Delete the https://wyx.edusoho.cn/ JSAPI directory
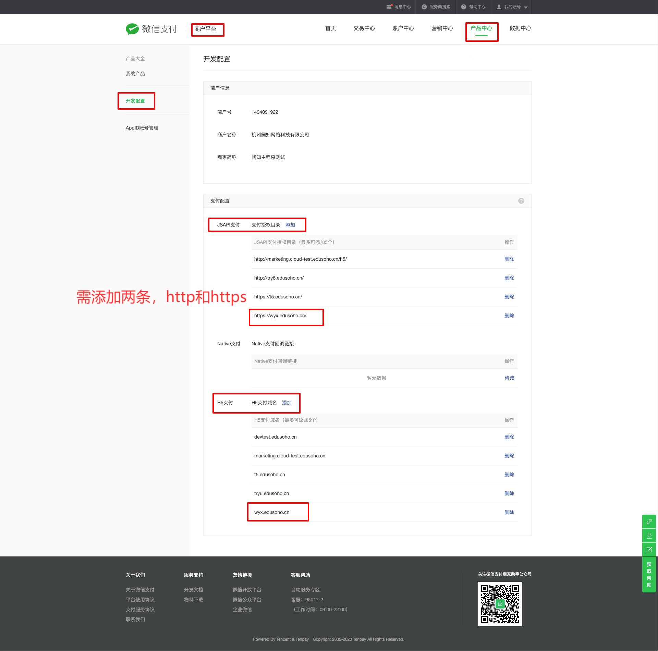The height and width of the screenshot is (651, 658). tap(509, 316)
